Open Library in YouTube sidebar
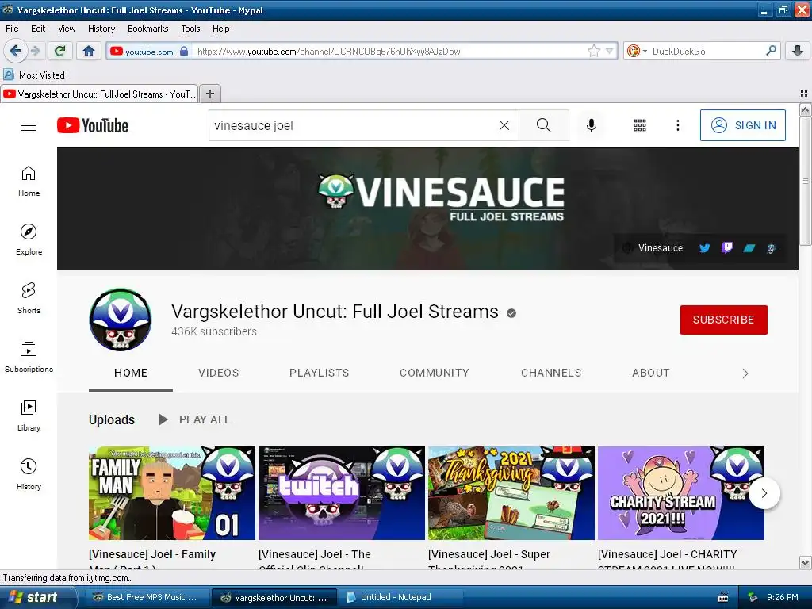This screenshot has height=609, width=812. [29, 416]
